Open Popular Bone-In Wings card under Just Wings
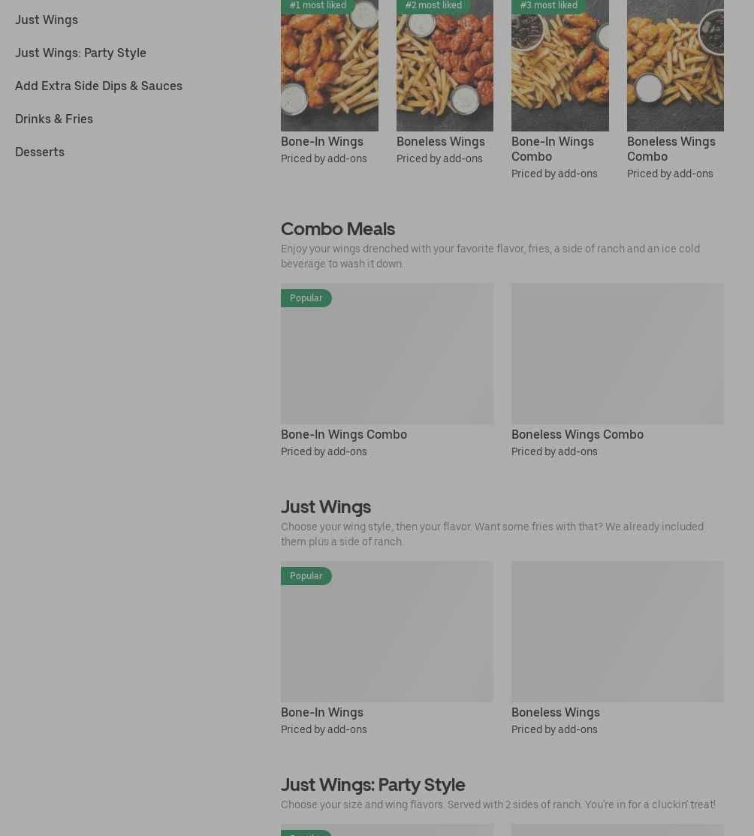The width and height of the screenshot is (754, 836). (x=387, y=632)
